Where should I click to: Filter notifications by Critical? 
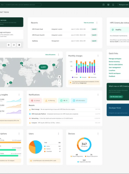(x=35, y=101)
